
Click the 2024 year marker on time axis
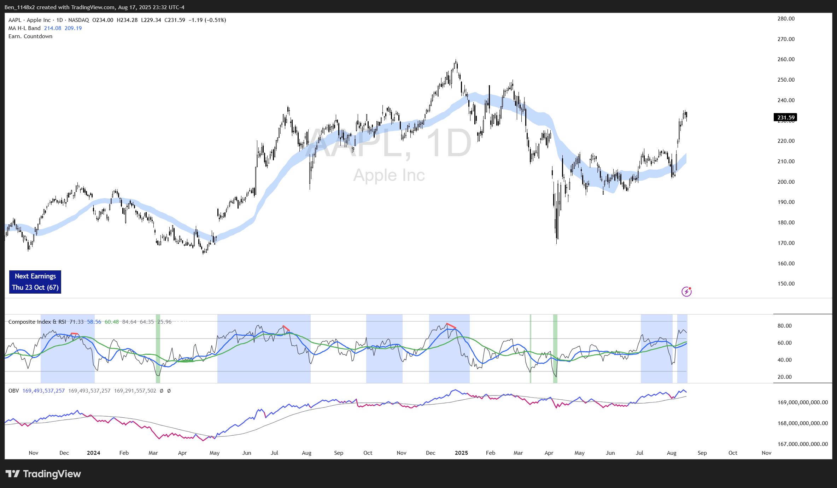[x=93, y=453]
